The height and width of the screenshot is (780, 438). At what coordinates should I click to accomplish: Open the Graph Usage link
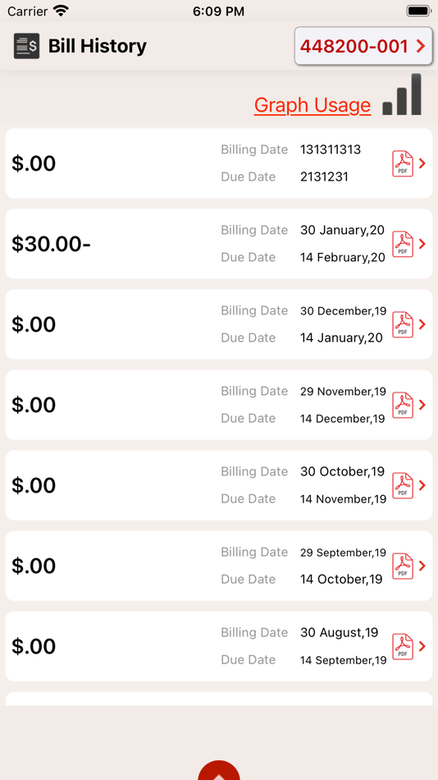click(x=313, y=105)
